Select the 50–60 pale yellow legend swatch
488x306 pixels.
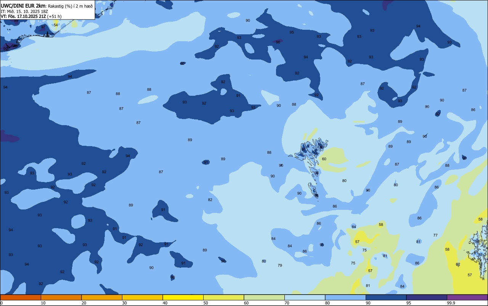coord(223,297)
